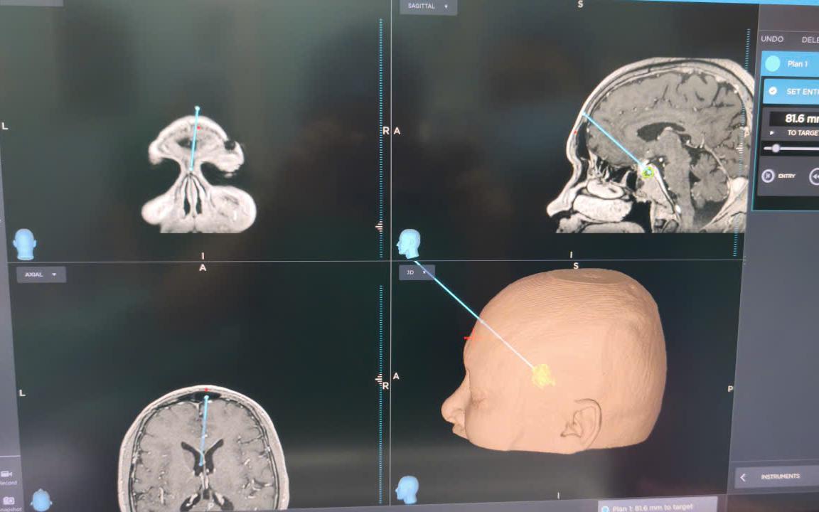Toggle the Set Entry checkmark
Viewport: 819px width, 512px height.
tap(773, 91)
